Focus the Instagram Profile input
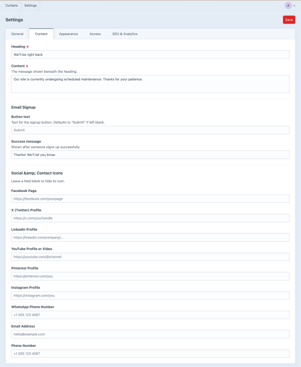301x367 pixels. (x=150, y=295)
